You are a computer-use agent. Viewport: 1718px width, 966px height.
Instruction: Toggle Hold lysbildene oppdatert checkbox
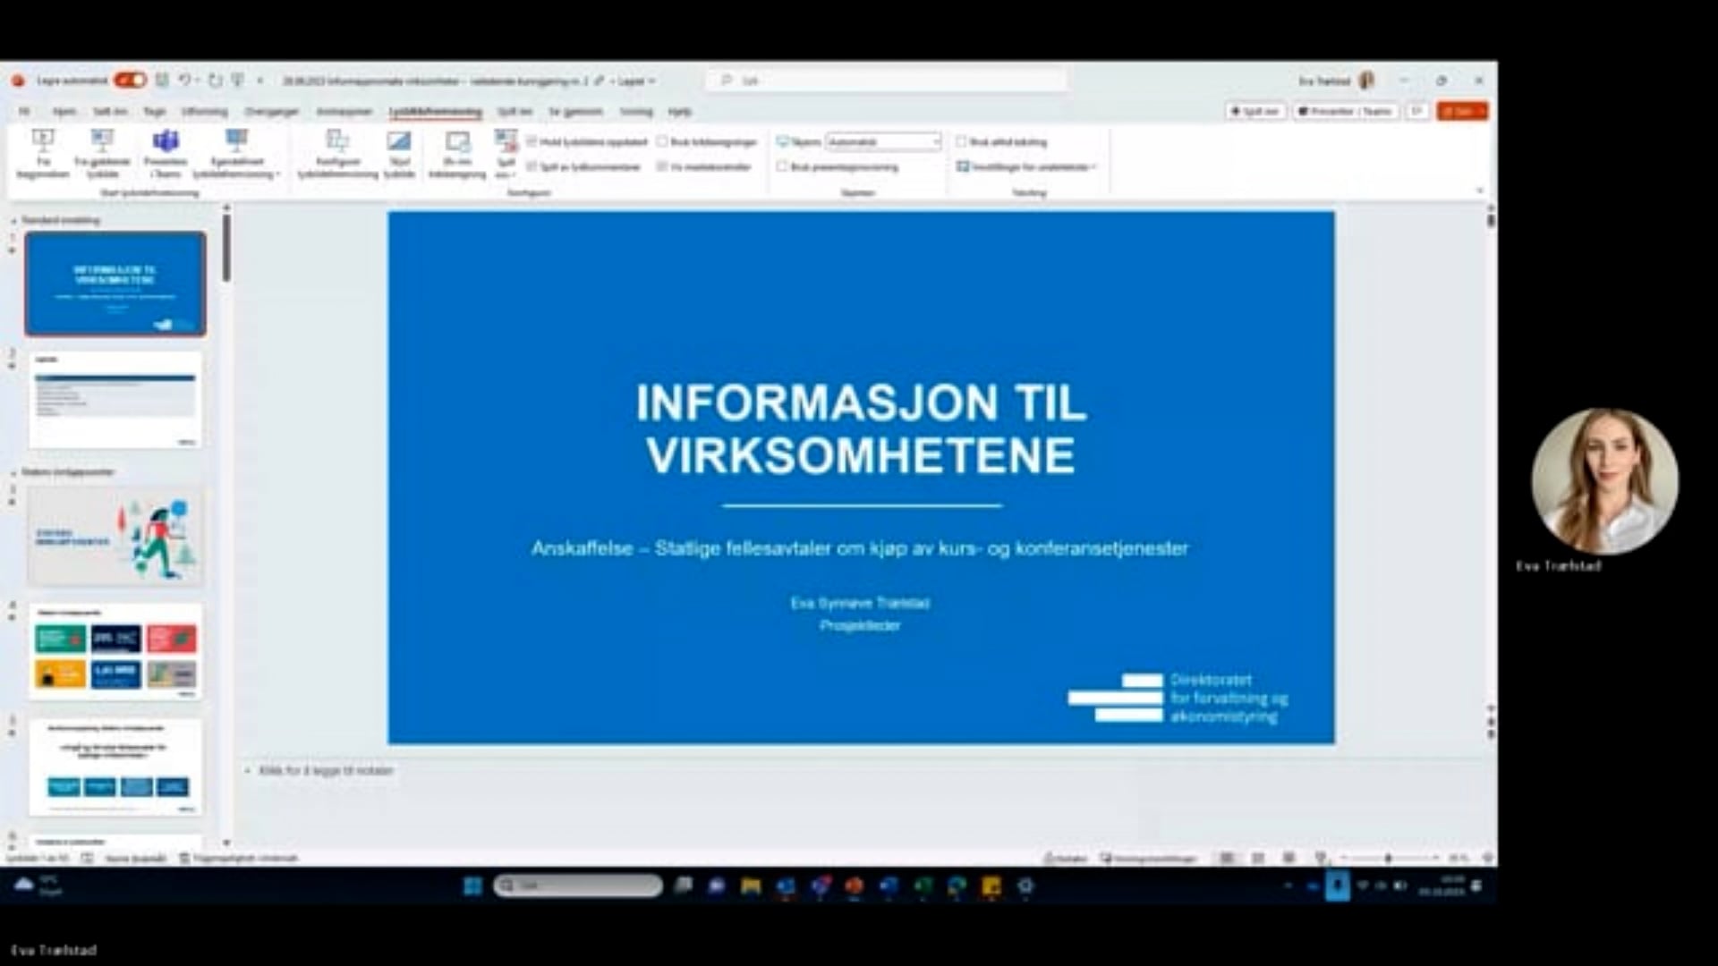click(532, 141)
